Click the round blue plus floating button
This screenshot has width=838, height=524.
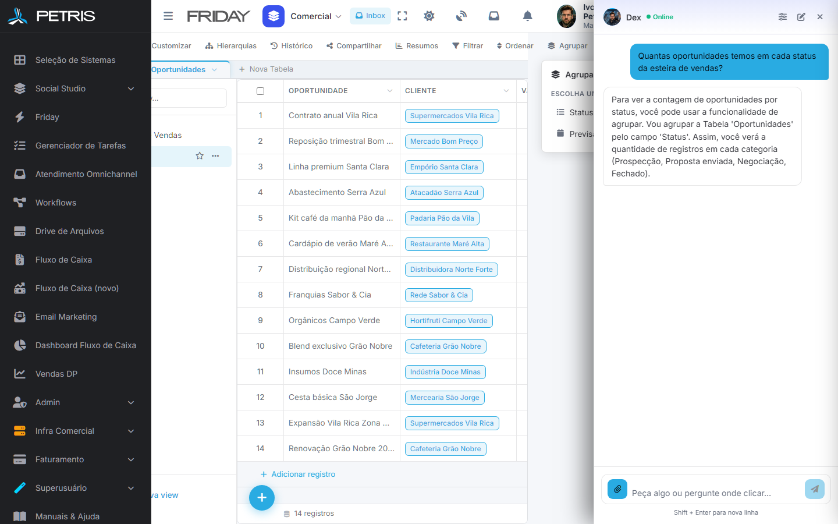(x=262, y=498)
